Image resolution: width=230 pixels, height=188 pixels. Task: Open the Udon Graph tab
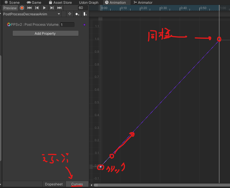(89, 3)
